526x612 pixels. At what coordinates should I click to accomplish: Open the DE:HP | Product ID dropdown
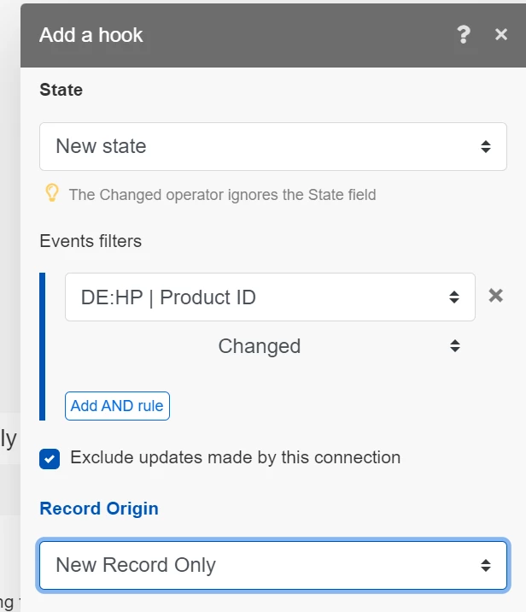tap(256, 297)
